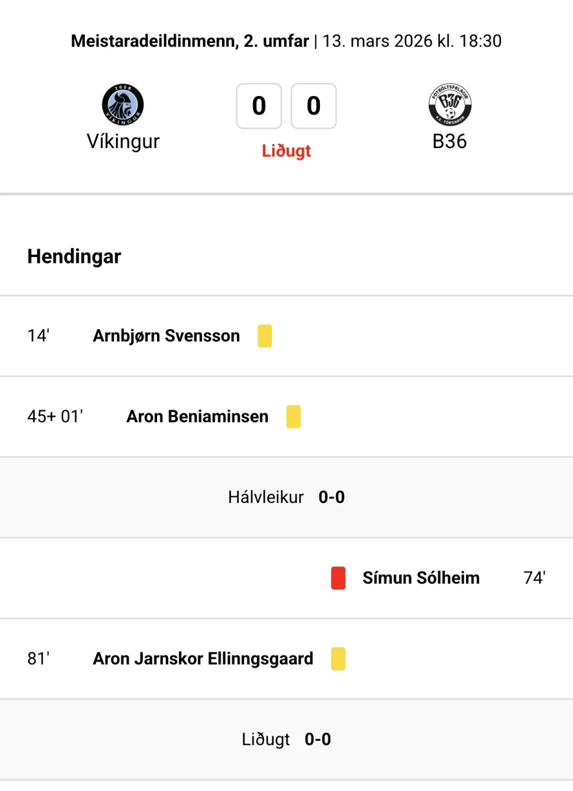The height and width of the screenshot is (791, 573).
Task: Click the red Liðugt match status
Action: click(286, 151)
